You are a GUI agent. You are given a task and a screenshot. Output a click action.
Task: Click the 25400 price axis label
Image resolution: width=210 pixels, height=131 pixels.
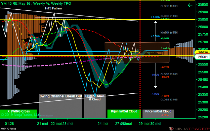point(203,87)
